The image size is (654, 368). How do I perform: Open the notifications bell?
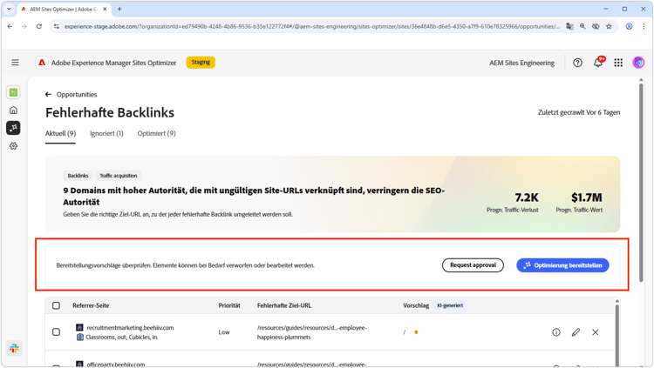[x=598, y=63]
